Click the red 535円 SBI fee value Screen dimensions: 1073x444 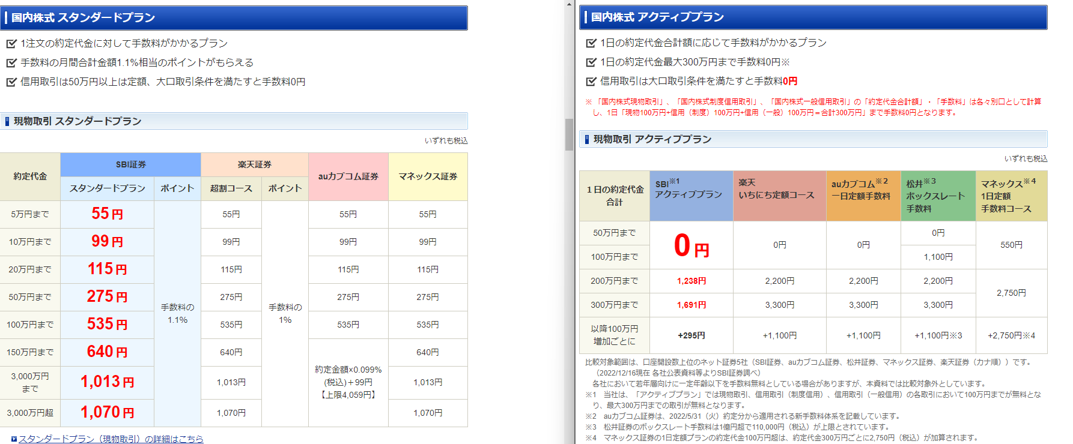pos(108,324)
